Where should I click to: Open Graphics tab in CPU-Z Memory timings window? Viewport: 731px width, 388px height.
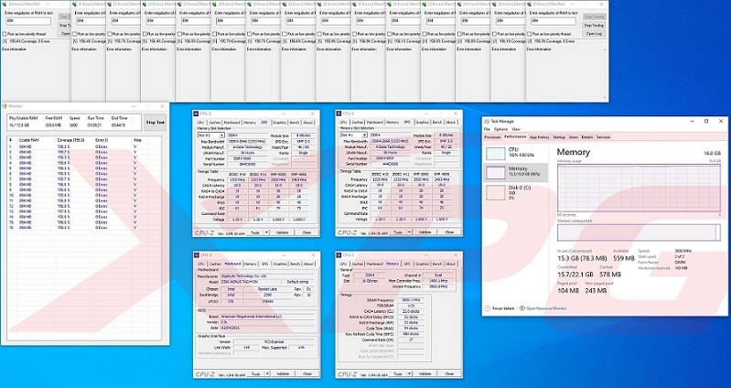[x=422, y=264]
